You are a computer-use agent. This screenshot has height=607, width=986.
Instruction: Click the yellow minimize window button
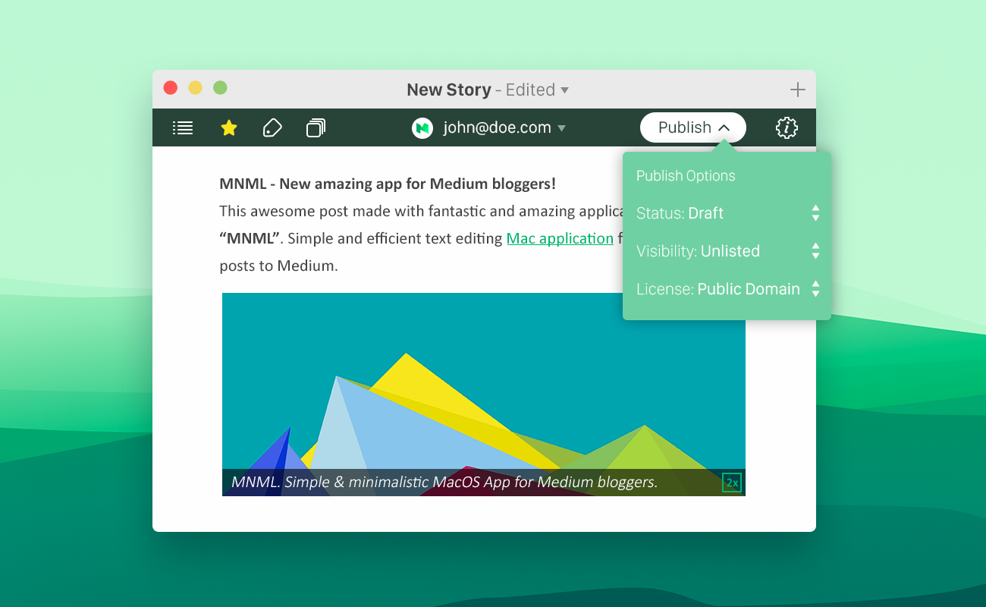pyautogui.click(x=195, y=88)
